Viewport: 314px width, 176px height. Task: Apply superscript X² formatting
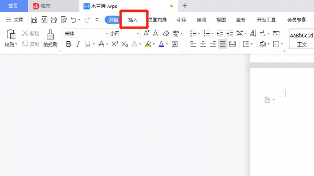[x=115, y=44]
